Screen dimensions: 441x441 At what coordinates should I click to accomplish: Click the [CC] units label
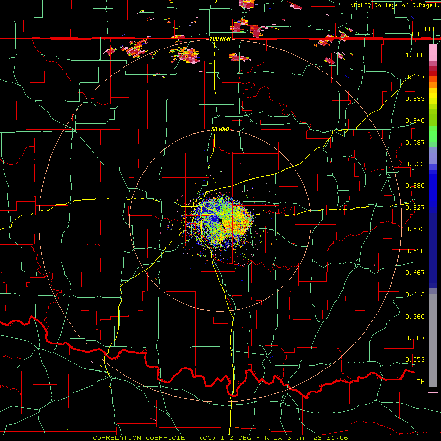(x=418, y=34)
